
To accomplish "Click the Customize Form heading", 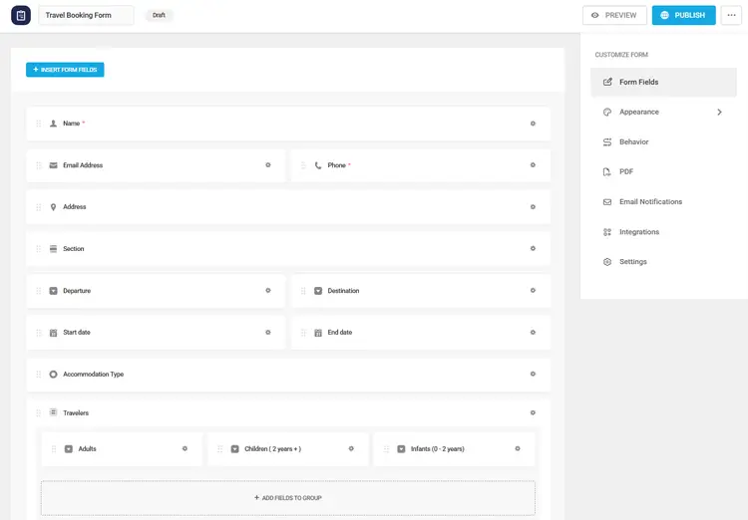I will (x=621, y=55).
